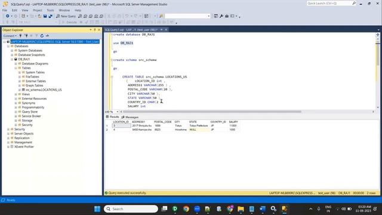Click the New Query toolbar button

click(66, 16)
